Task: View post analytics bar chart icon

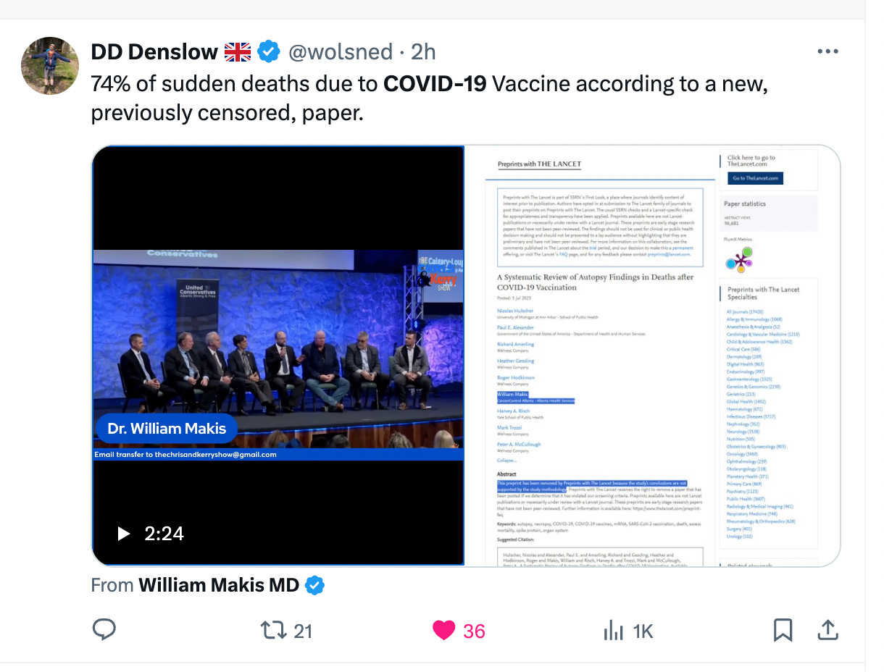Action: [x=613, y=631]
